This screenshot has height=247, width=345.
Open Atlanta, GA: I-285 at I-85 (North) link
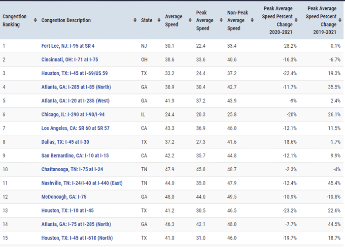(76, 87)
